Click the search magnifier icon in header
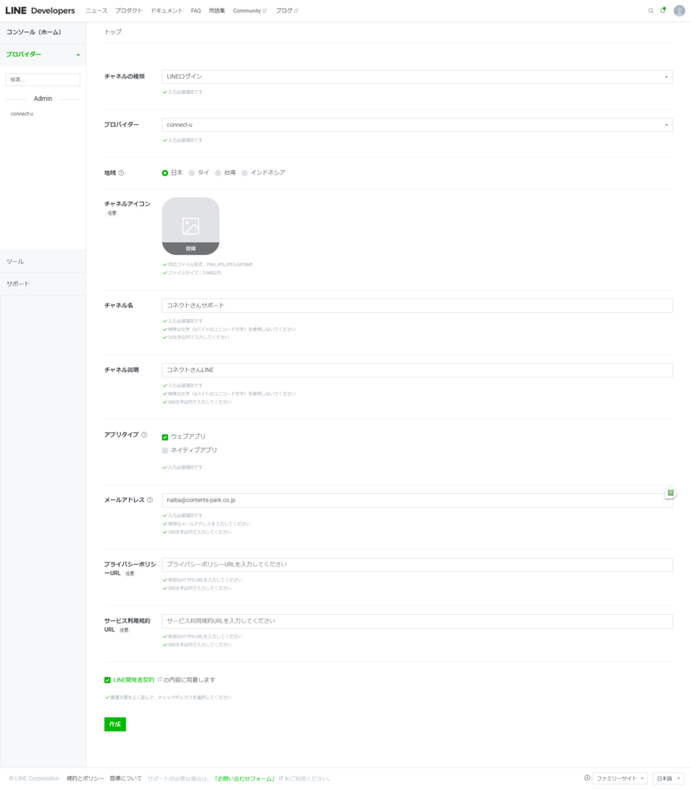This screenshot has width=691, height=789. tap(651, 11)
